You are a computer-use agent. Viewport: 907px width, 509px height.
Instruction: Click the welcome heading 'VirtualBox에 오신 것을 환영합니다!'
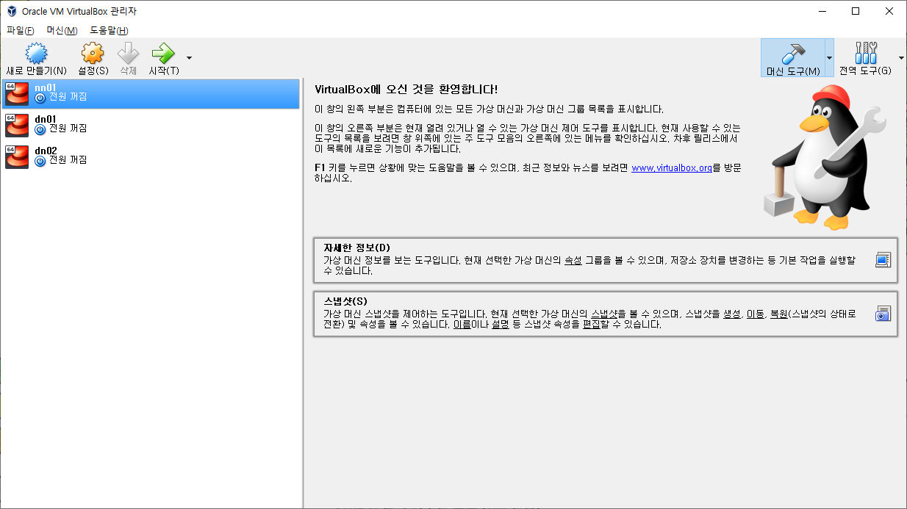point(406,90)
